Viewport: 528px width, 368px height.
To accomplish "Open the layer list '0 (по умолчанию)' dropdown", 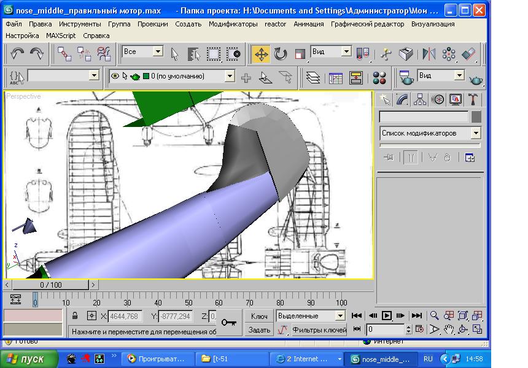I will click(230, 77).
